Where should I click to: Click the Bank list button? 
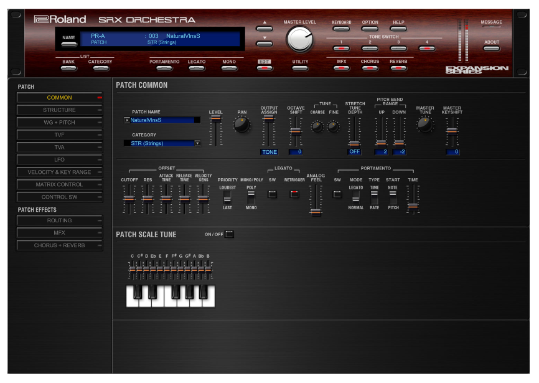click(x=68, y=68)
